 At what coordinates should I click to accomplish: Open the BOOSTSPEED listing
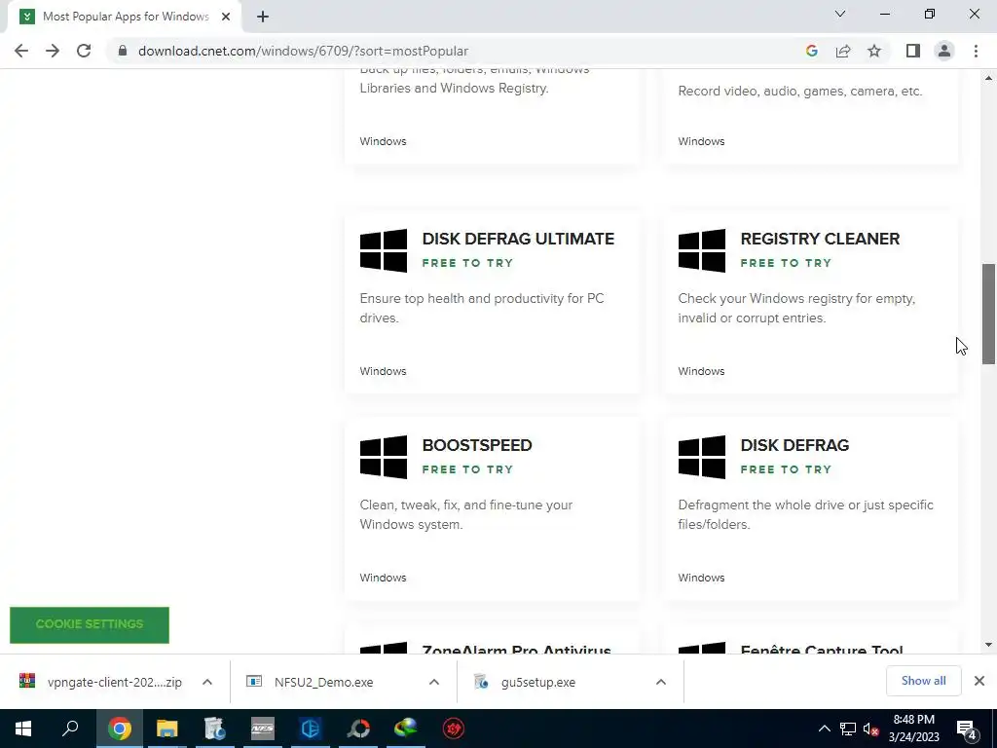pos(477,445)
